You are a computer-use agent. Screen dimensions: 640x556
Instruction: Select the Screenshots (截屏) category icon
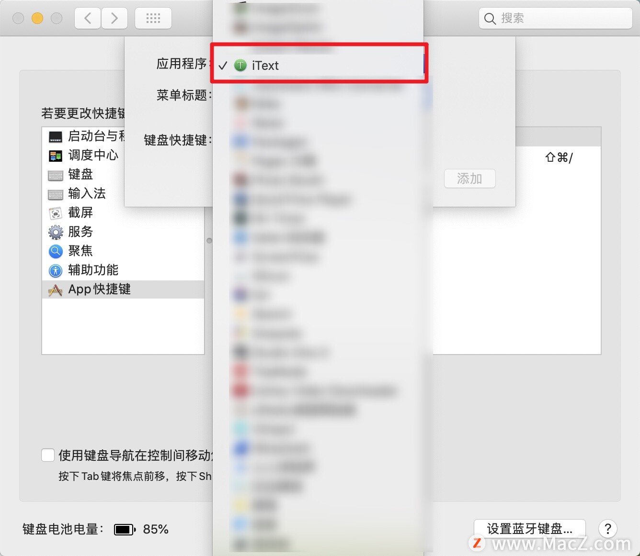(x=56, y=213)
